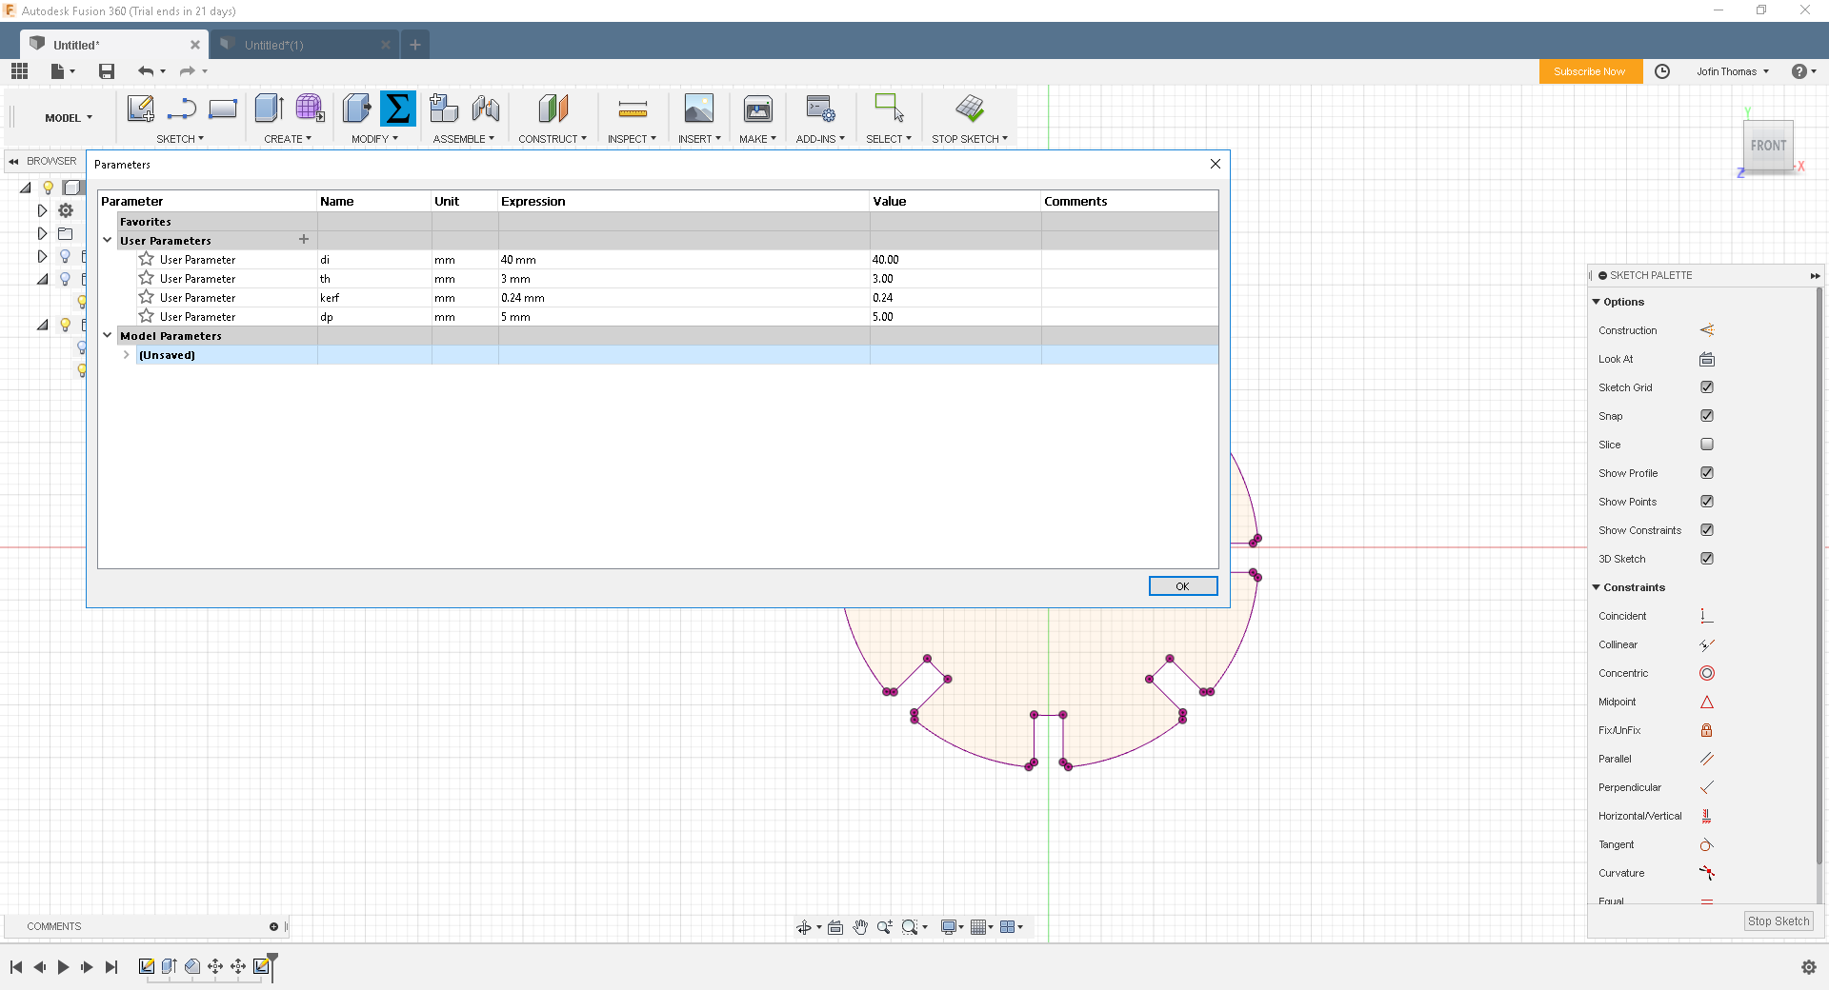The image size is (1829, 990).
Task: Enable the Slice checkbox
Action: tap(1706, 445)
